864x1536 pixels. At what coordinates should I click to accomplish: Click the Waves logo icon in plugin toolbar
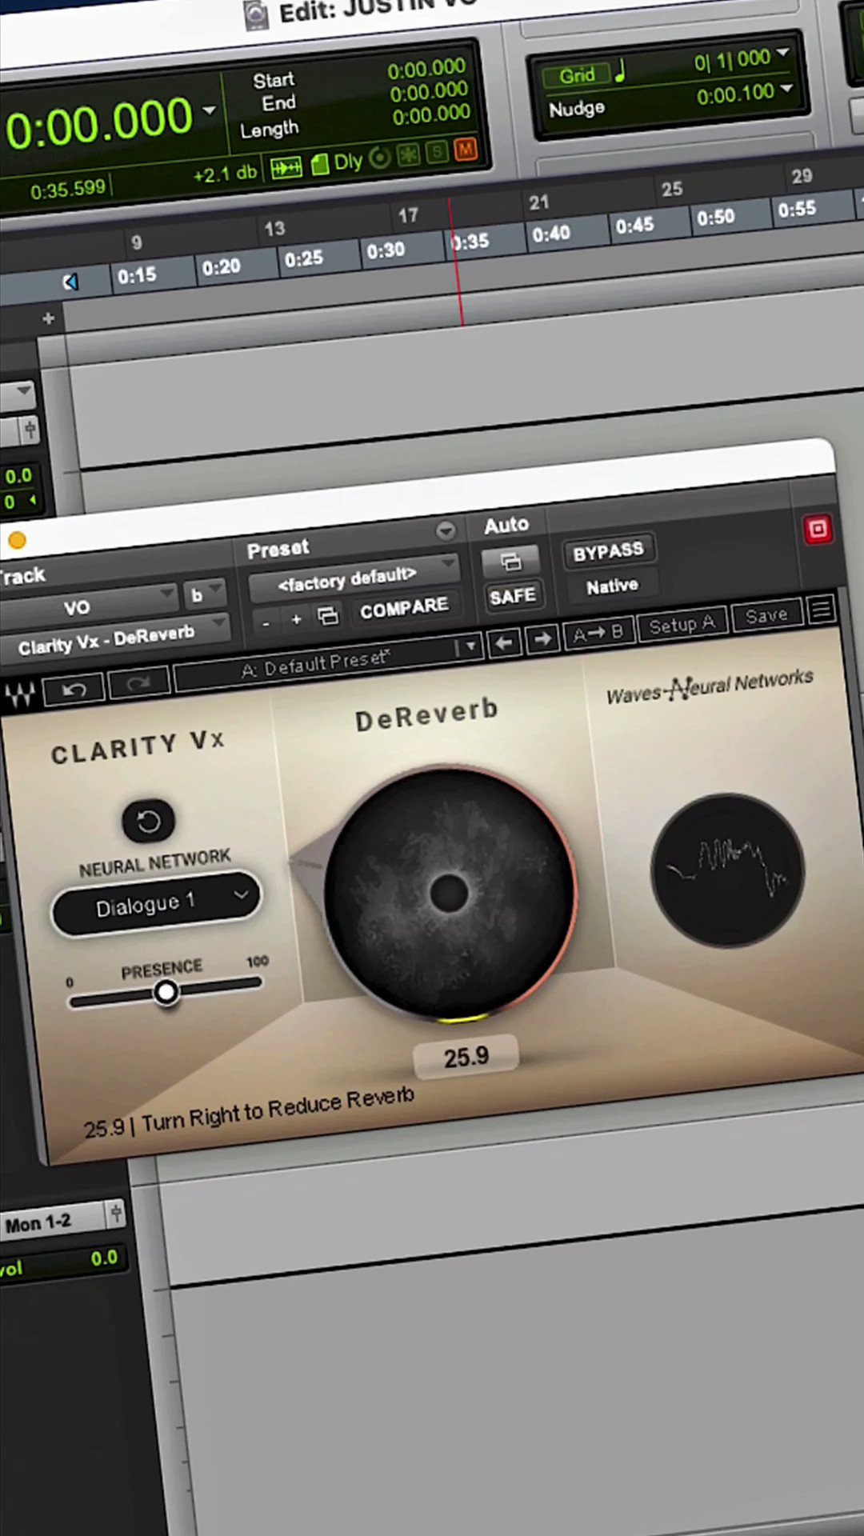tap(20, 694)
